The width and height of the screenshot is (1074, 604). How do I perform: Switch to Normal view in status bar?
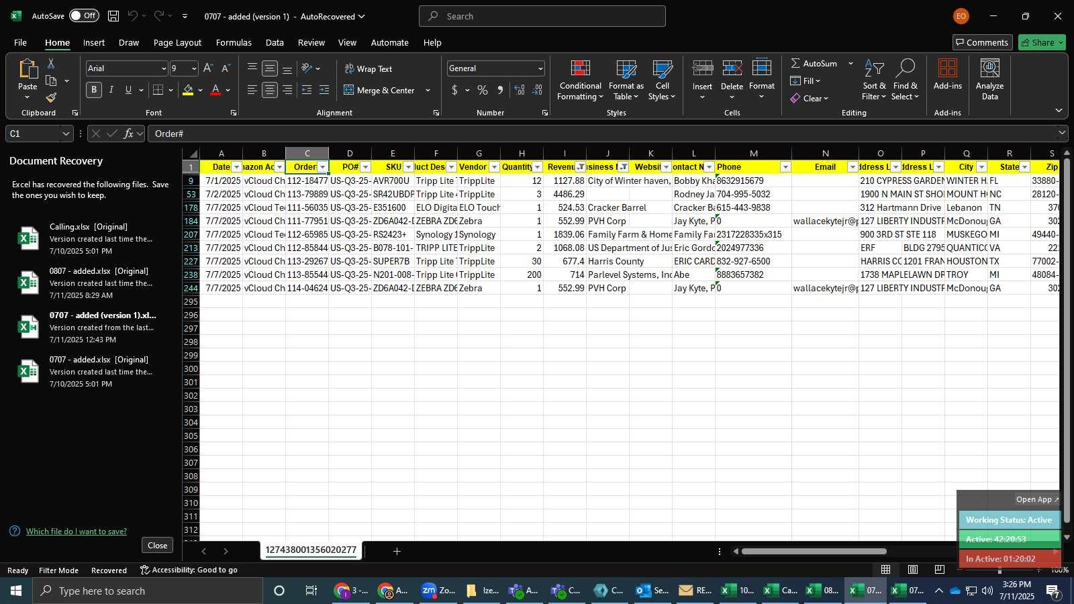click(x=886, y=569)
